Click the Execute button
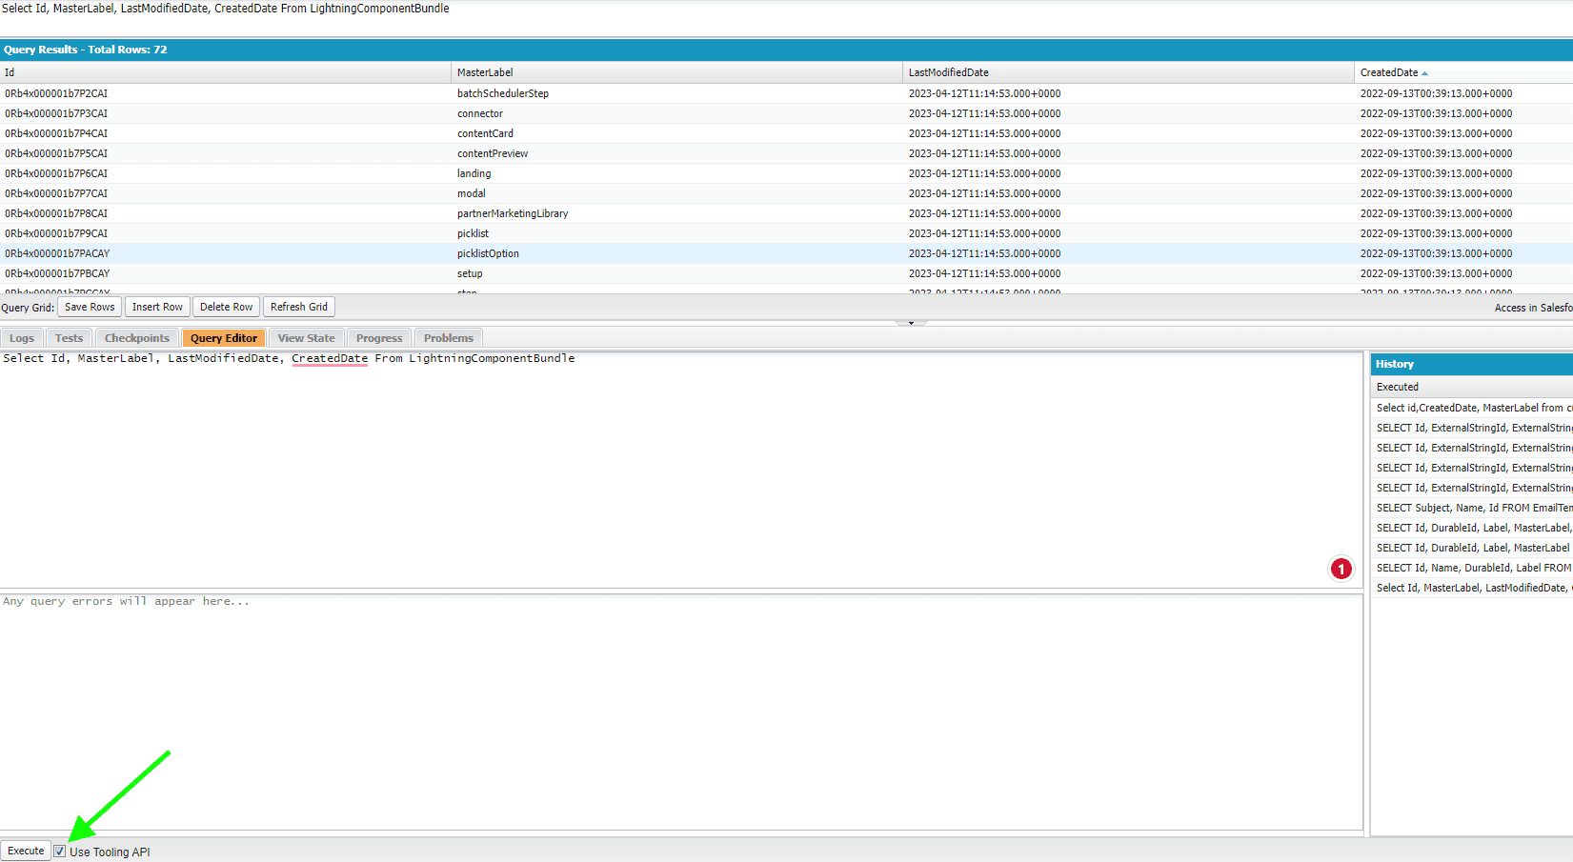 (25, 850)
